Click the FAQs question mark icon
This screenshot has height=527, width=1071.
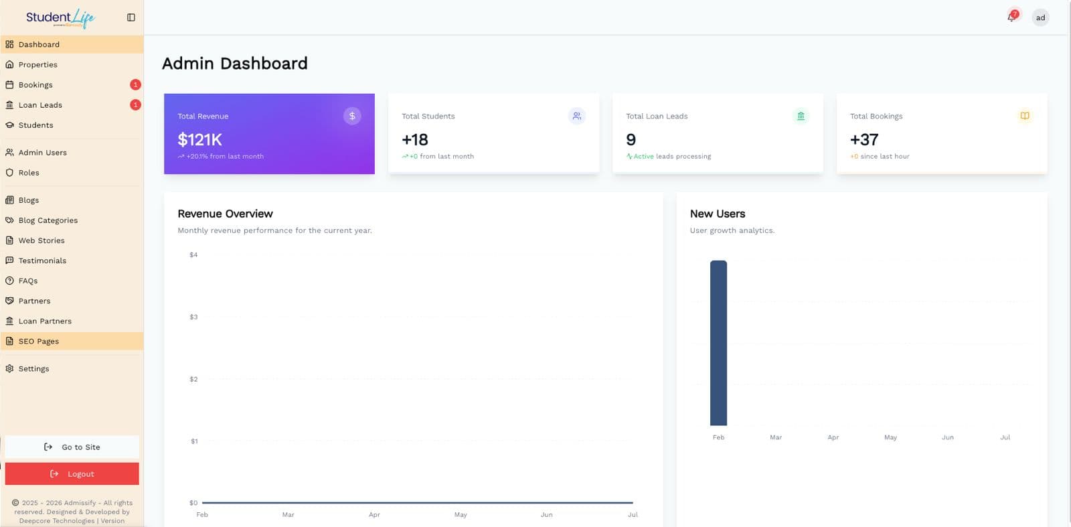click(9, 281)
